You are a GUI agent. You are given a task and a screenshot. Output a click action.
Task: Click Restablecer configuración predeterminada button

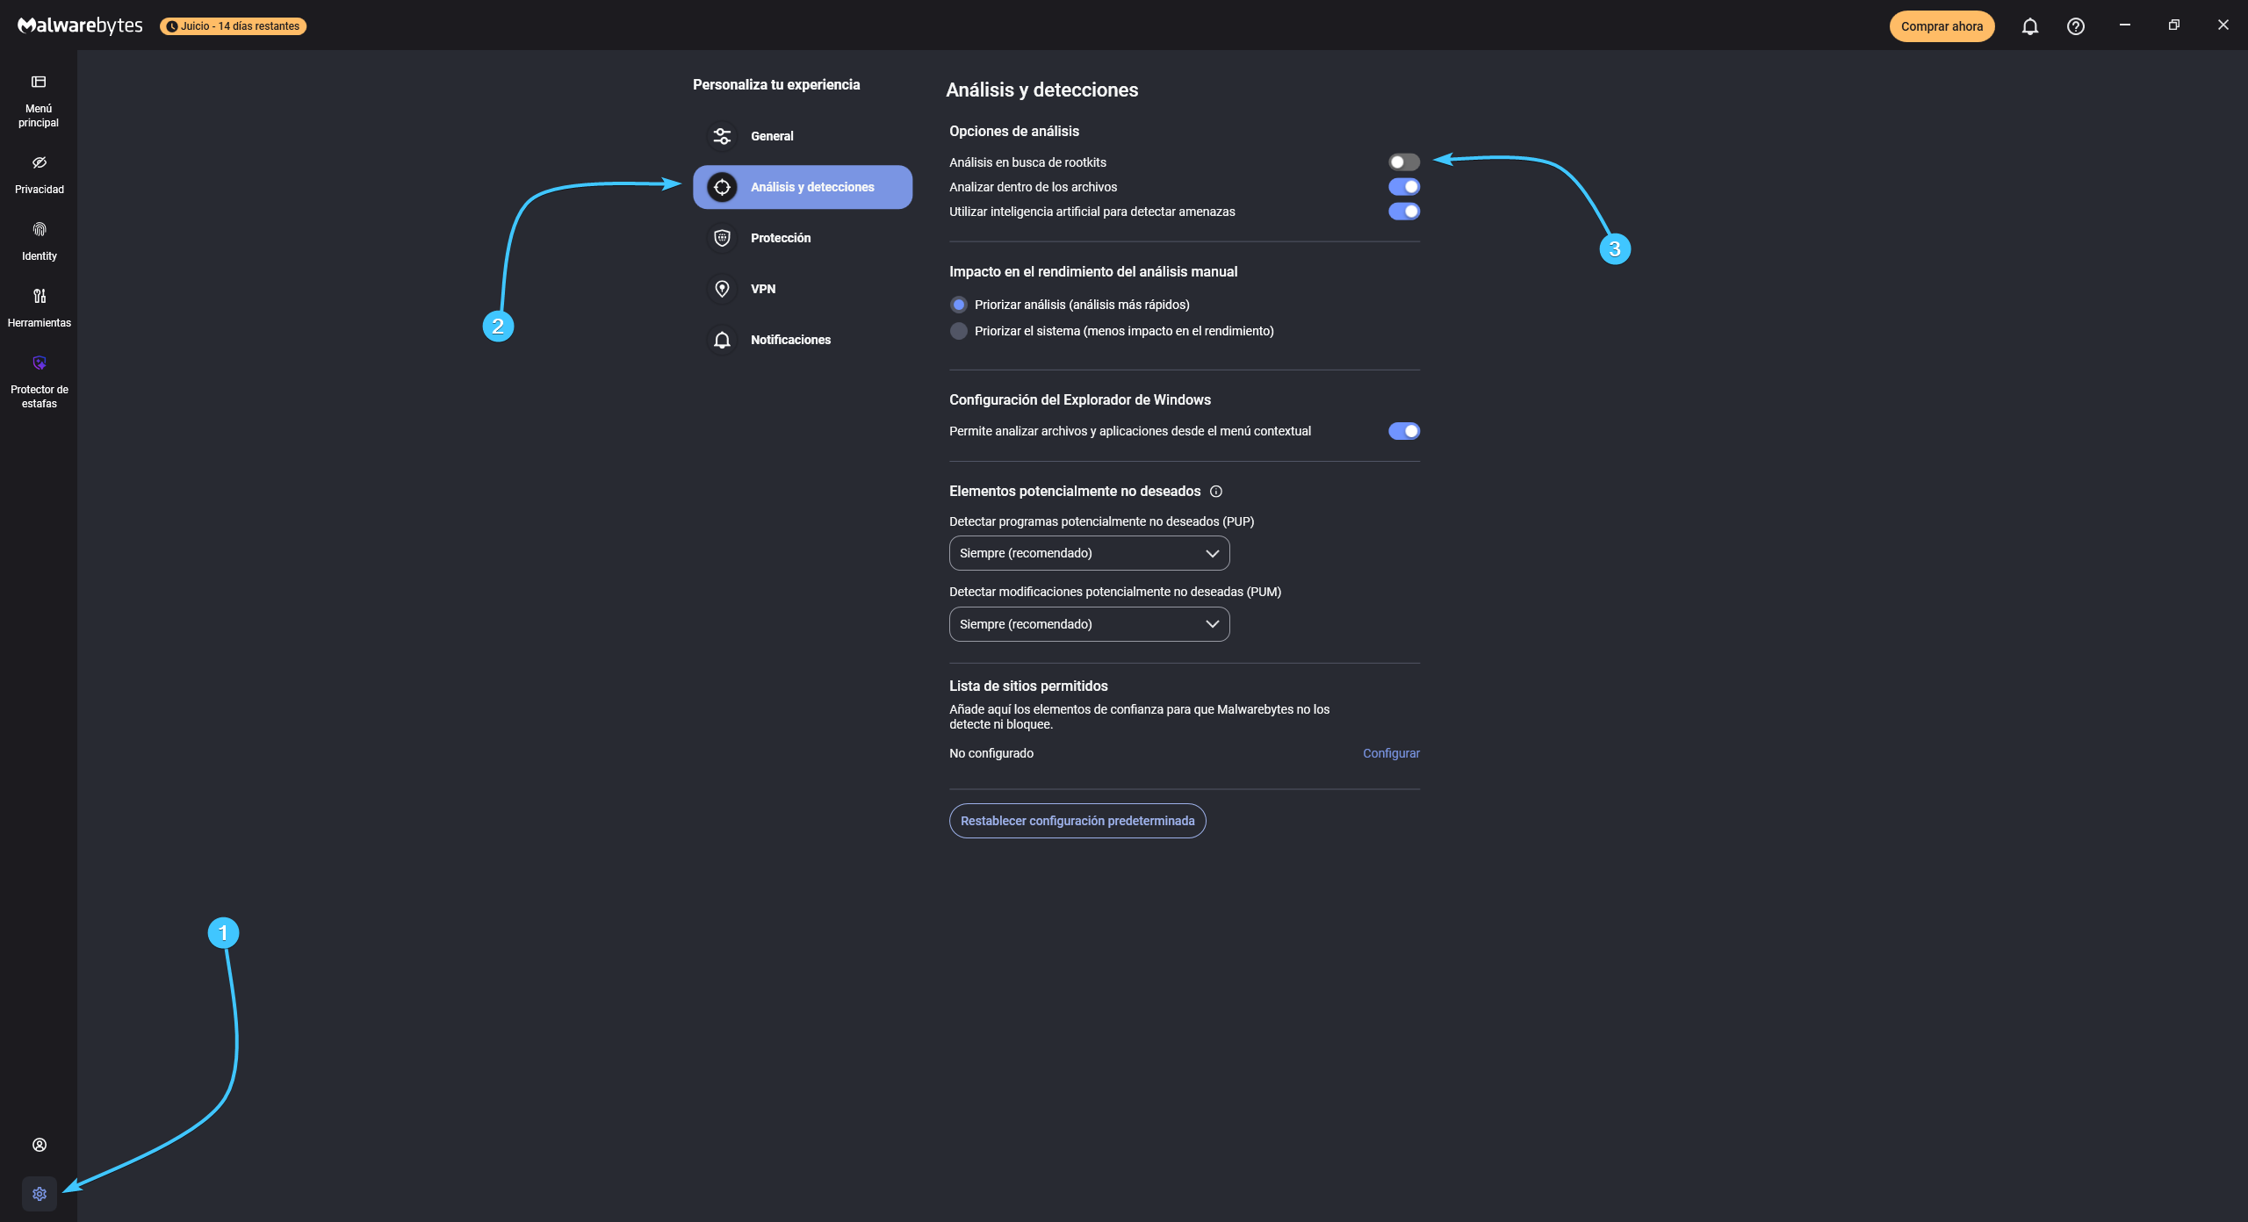pyautogui.click(x=1077, y=821)
